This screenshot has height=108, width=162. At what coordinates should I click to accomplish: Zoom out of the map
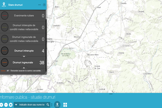(x=6, y=104)
